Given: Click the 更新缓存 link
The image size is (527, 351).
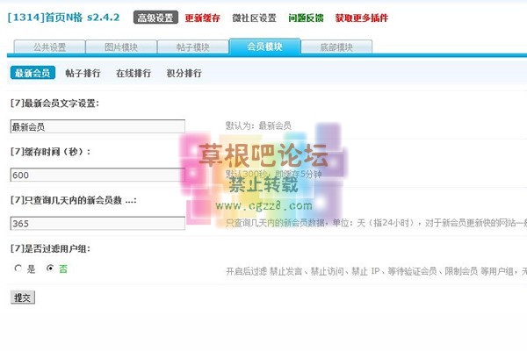Looking at the screenshot, I should (202, 18).
